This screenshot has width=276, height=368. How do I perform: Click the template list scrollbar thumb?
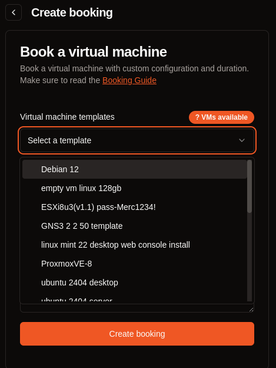(250, 186)
